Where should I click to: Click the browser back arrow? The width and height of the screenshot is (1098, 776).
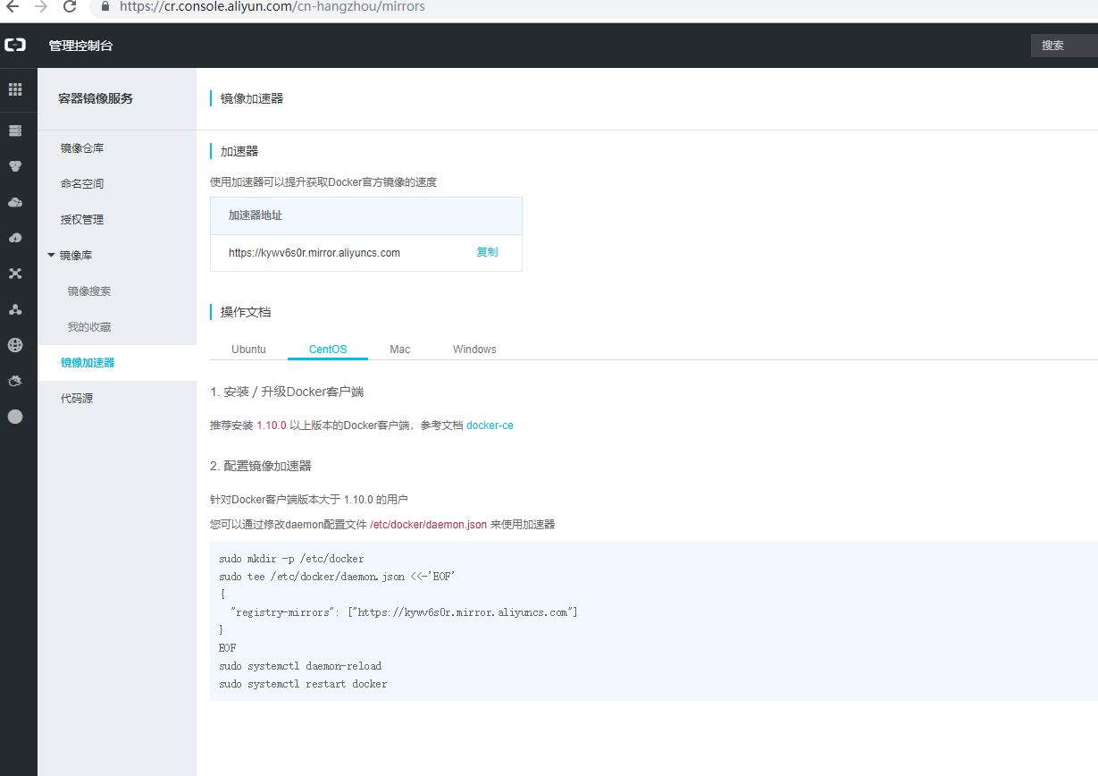(x=13, y=6)
